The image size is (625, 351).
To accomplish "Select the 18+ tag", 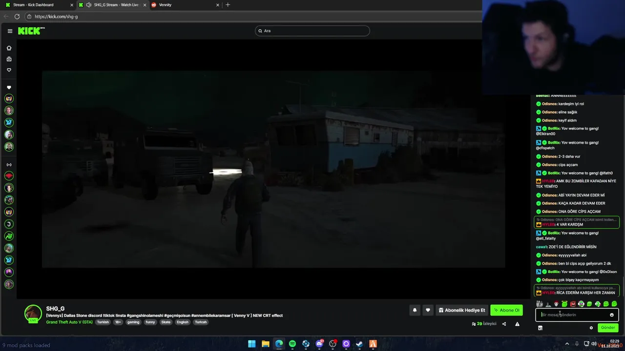I will click(118, 322).
